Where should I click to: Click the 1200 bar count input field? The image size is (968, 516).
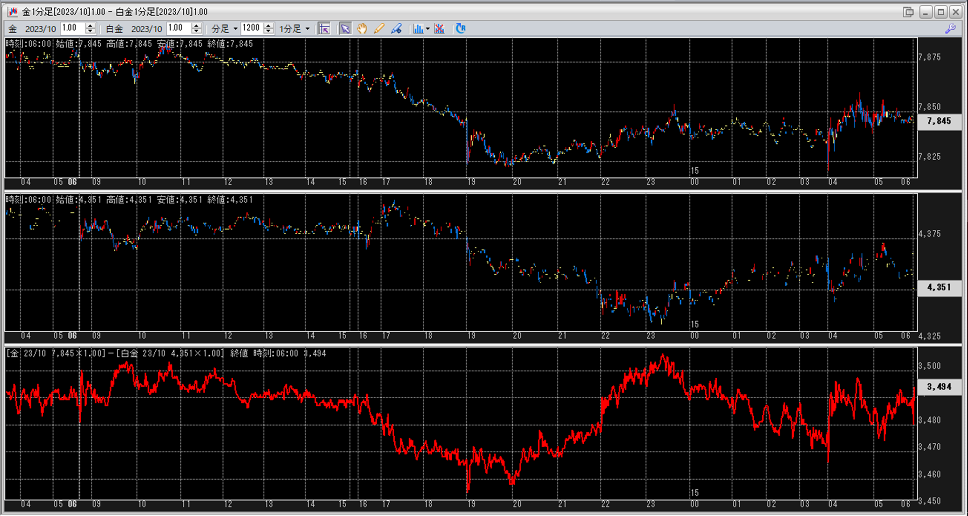pos(251,29)
